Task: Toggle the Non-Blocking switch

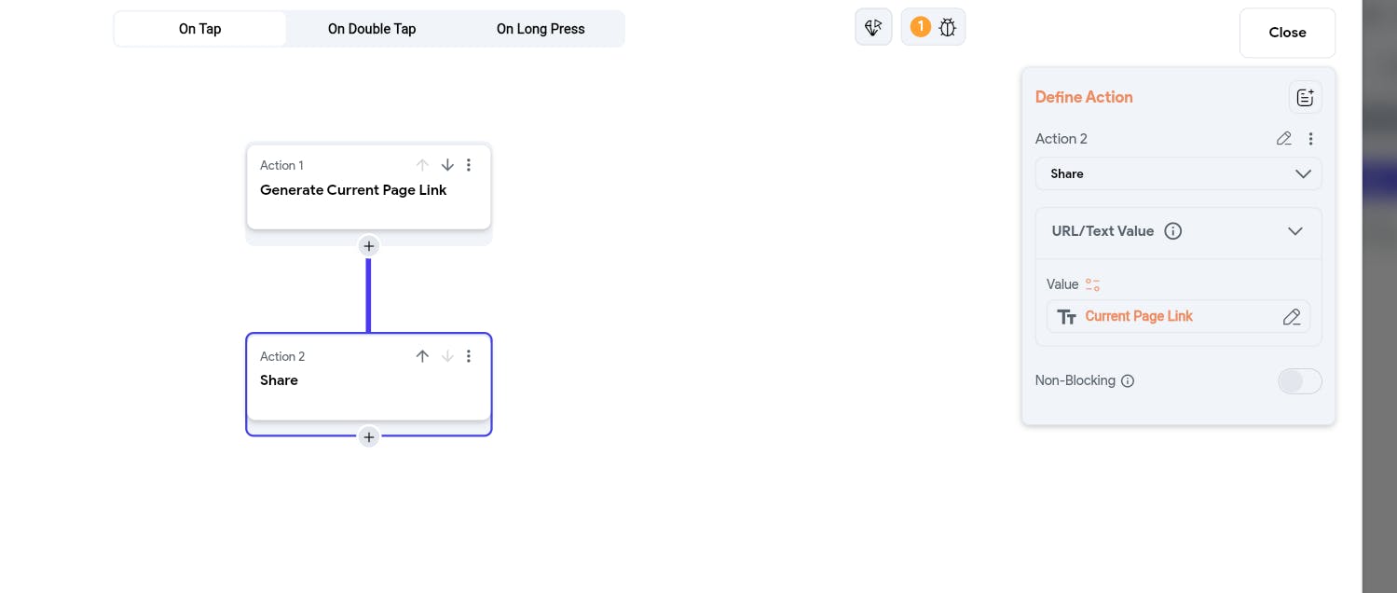Action: pyautogui.click(x=1299, y=380)
